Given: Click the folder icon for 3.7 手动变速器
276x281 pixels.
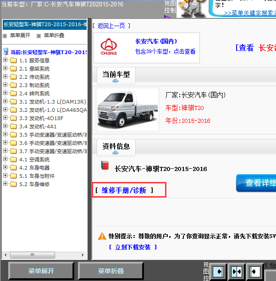Looking at the screenshot, I should pos(13,151).
